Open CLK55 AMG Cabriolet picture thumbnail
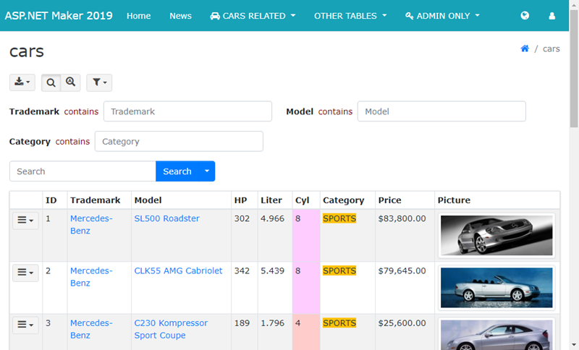 [496, 288]
